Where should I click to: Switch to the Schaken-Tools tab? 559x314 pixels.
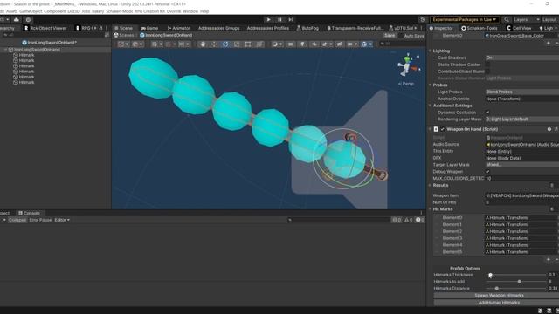pyautogui.click(x=480, y=28)
